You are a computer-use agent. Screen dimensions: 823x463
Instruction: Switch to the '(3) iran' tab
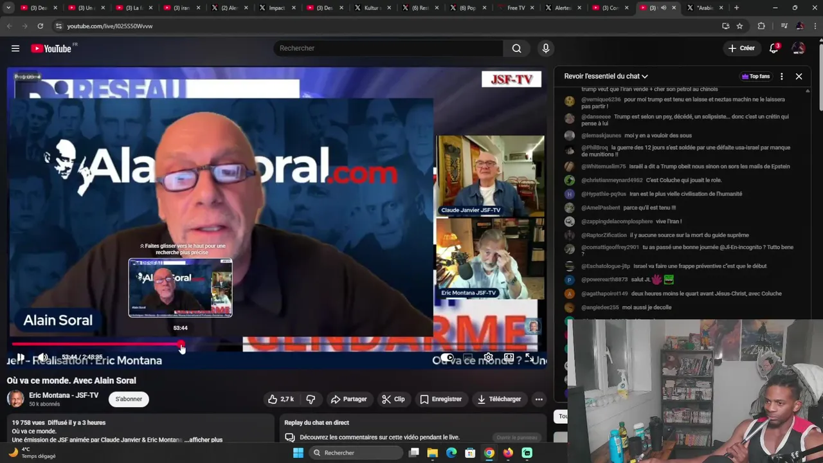coord(181,8)
